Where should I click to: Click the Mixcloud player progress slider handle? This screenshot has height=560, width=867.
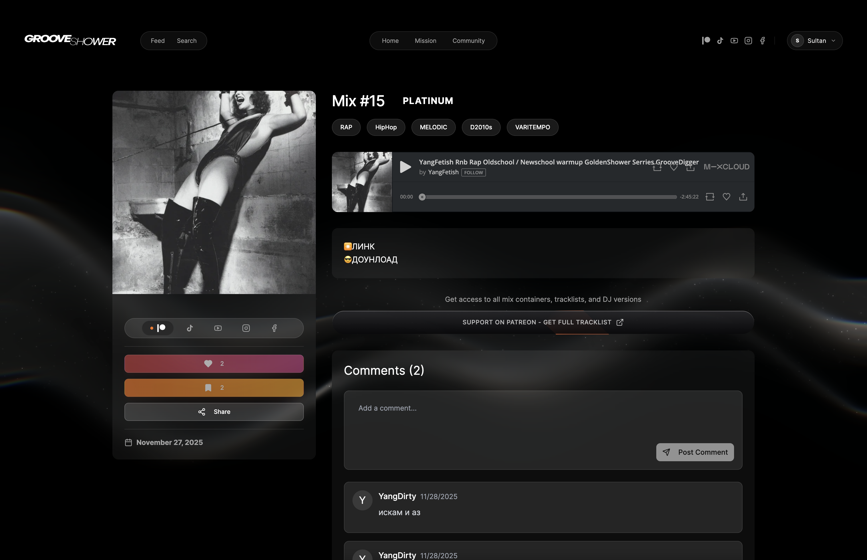[x=422, y=197]
